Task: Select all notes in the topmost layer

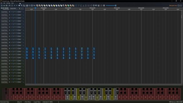Action: (17, 12)
